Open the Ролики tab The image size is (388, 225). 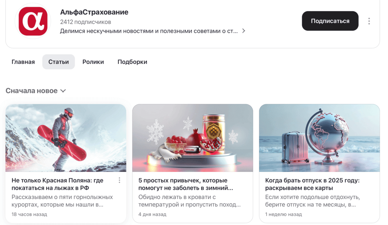93,62
